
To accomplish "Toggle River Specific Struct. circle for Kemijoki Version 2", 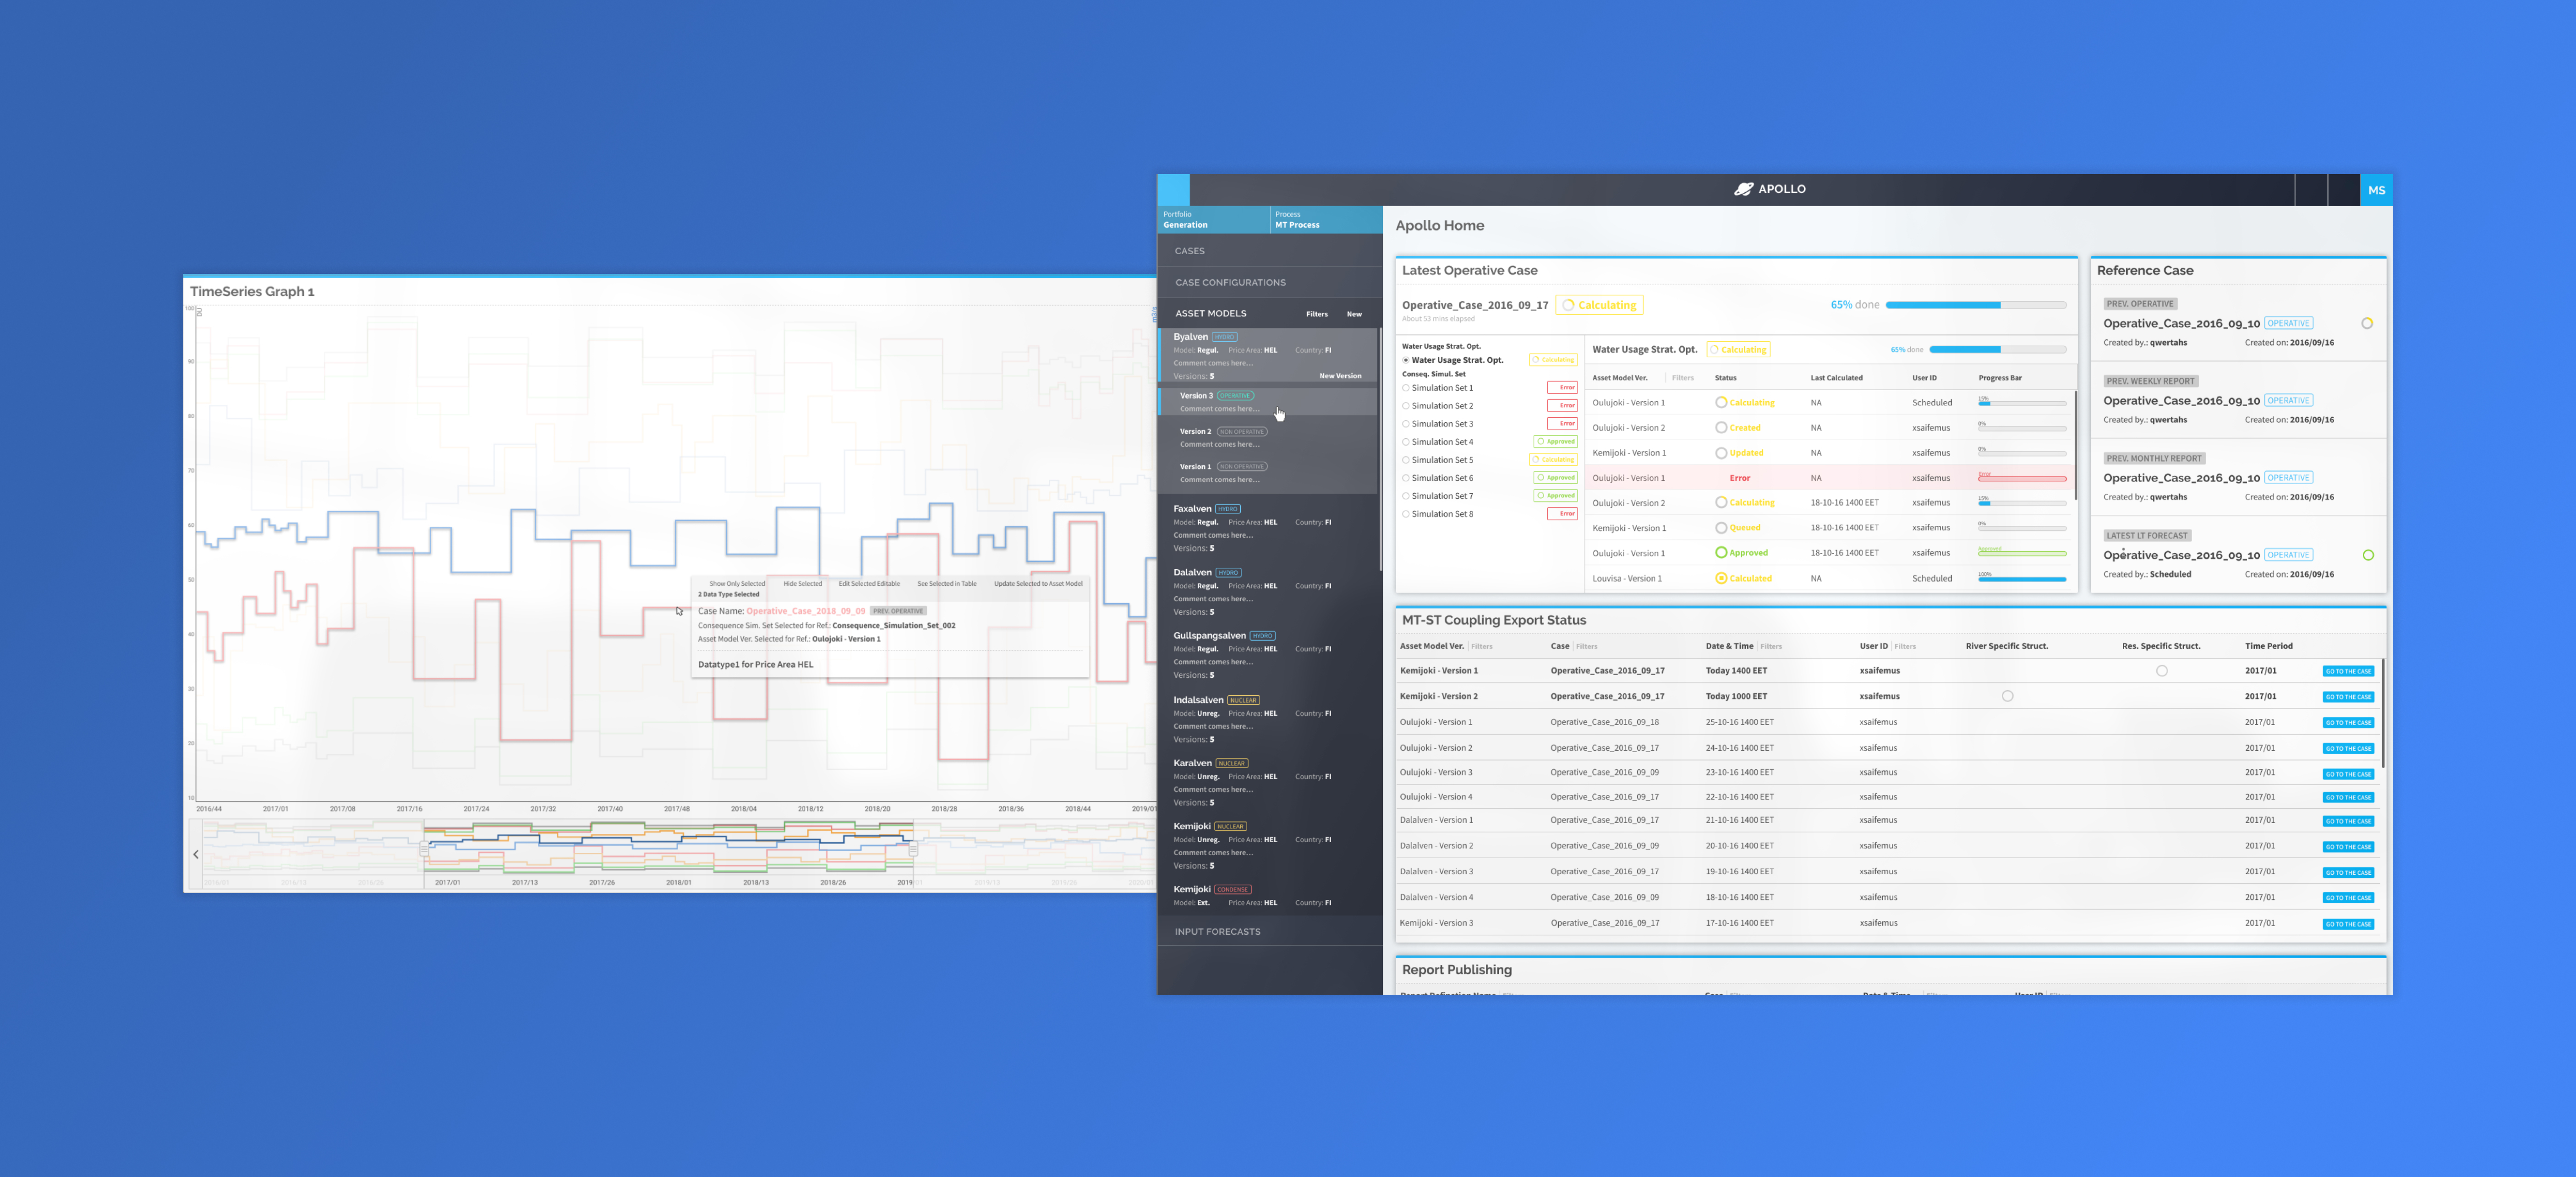I will pyautogui.click(x=2007, y=697).
